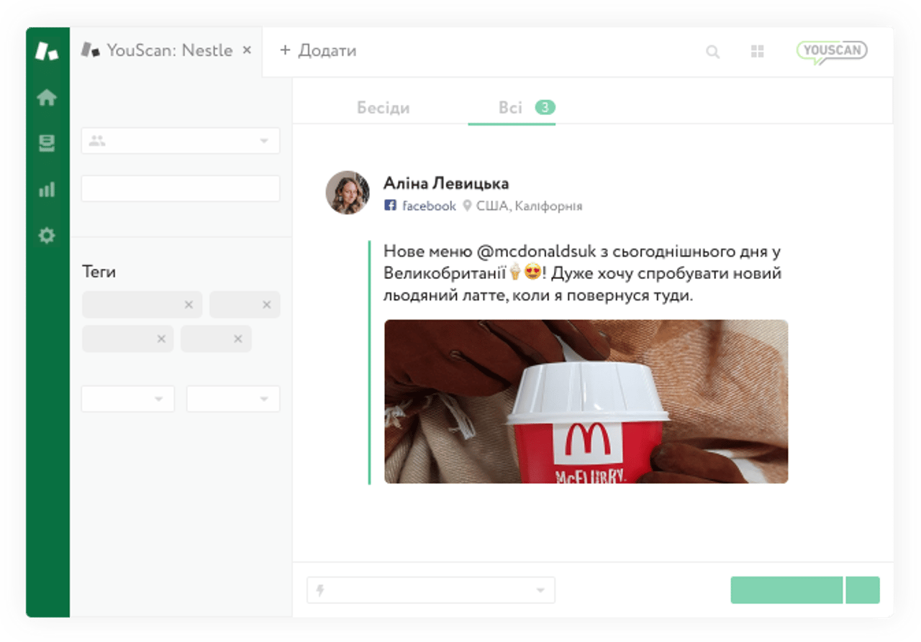The image size is (921, 642).
Task: Click the McFlurry photo in the post
Action: 586,401
